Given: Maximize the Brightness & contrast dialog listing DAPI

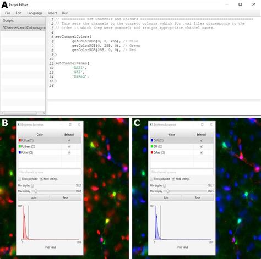Looking at the screenshot, I should coord(202,125).
